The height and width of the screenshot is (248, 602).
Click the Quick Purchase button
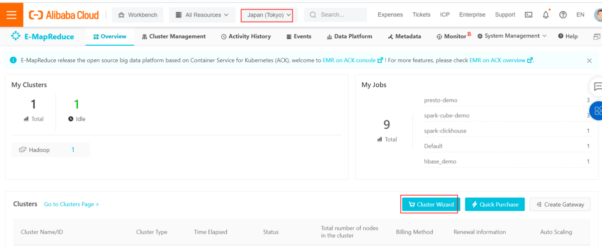(495, 204)
